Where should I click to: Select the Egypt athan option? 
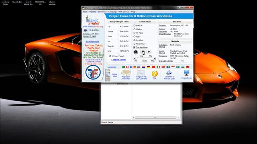tap(135, 36)
